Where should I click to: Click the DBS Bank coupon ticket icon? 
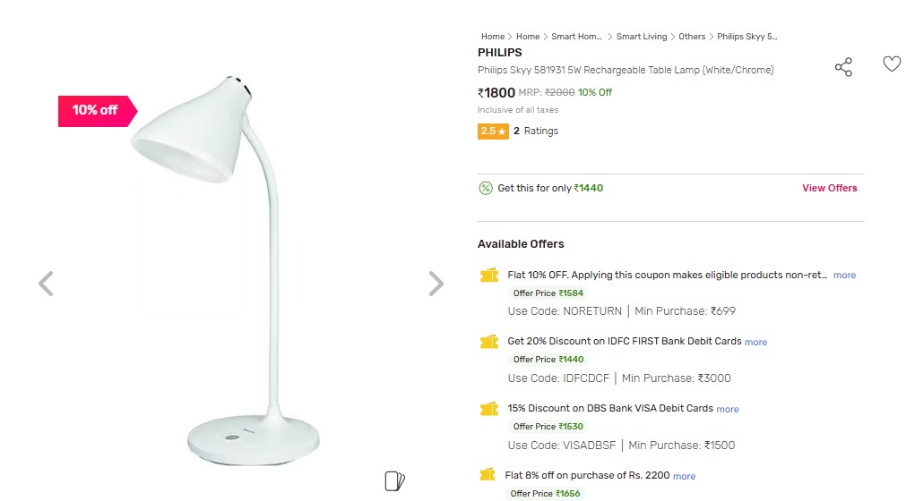pos(488,409)
